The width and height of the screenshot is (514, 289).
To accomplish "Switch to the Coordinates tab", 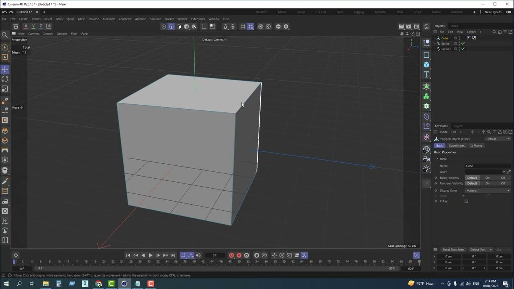I will pos(457,145).
